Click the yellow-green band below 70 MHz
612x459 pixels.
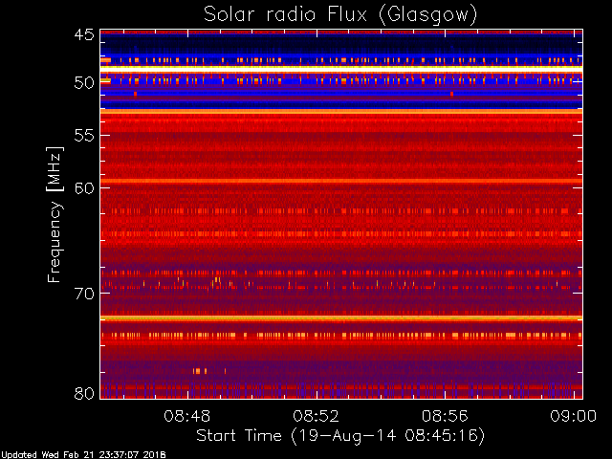pyautogui.click(x=341, y=318)
